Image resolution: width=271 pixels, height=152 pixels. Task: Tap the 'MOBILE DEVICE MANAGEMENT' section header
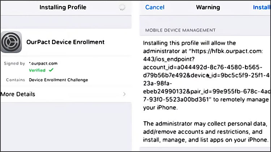point(180,30)
